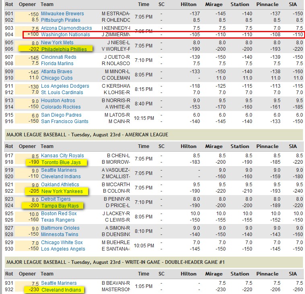Select Los Angeles Angels link
This screenshot has width=305, height=294.
(x=63, y=249)
